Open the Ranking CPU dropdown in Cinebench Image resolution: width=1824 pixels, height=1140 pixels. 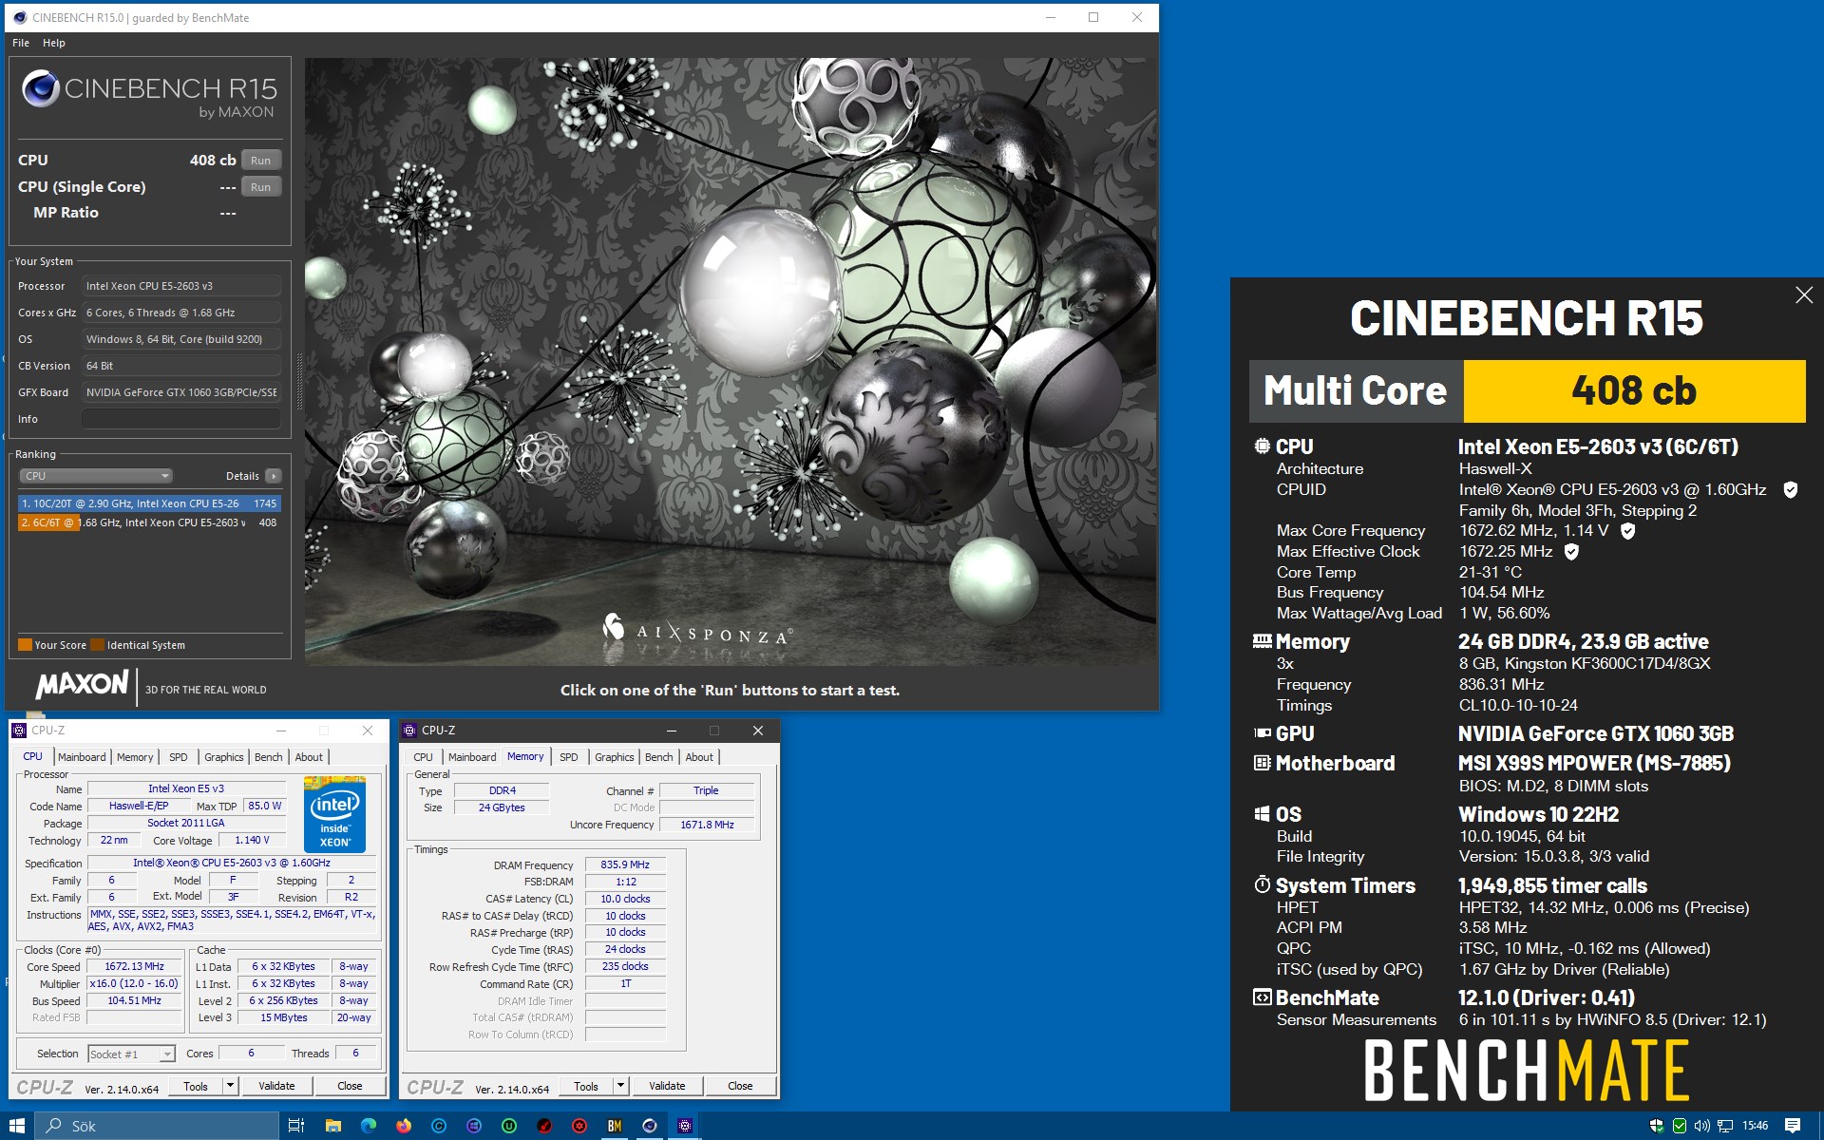(95, 476)
